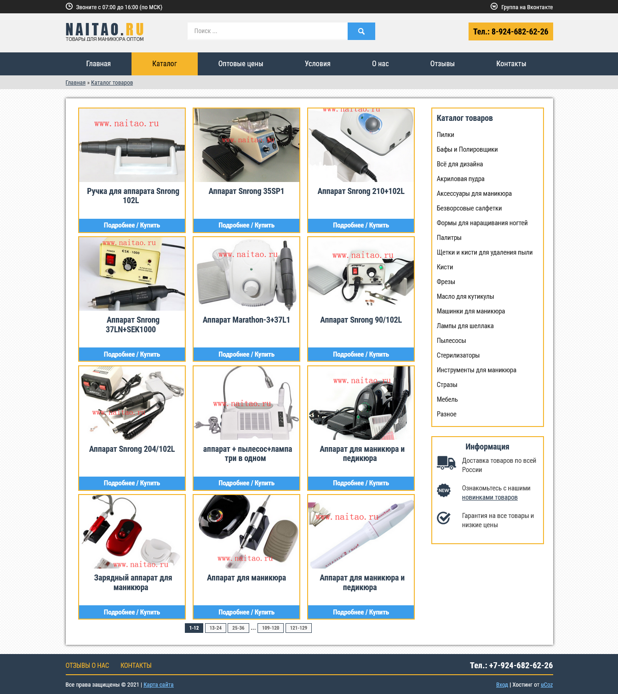618x694 pixels.
Task: Click Подробнее / Купить under Snrong 204/102L
Action: [x=132, y=483]
